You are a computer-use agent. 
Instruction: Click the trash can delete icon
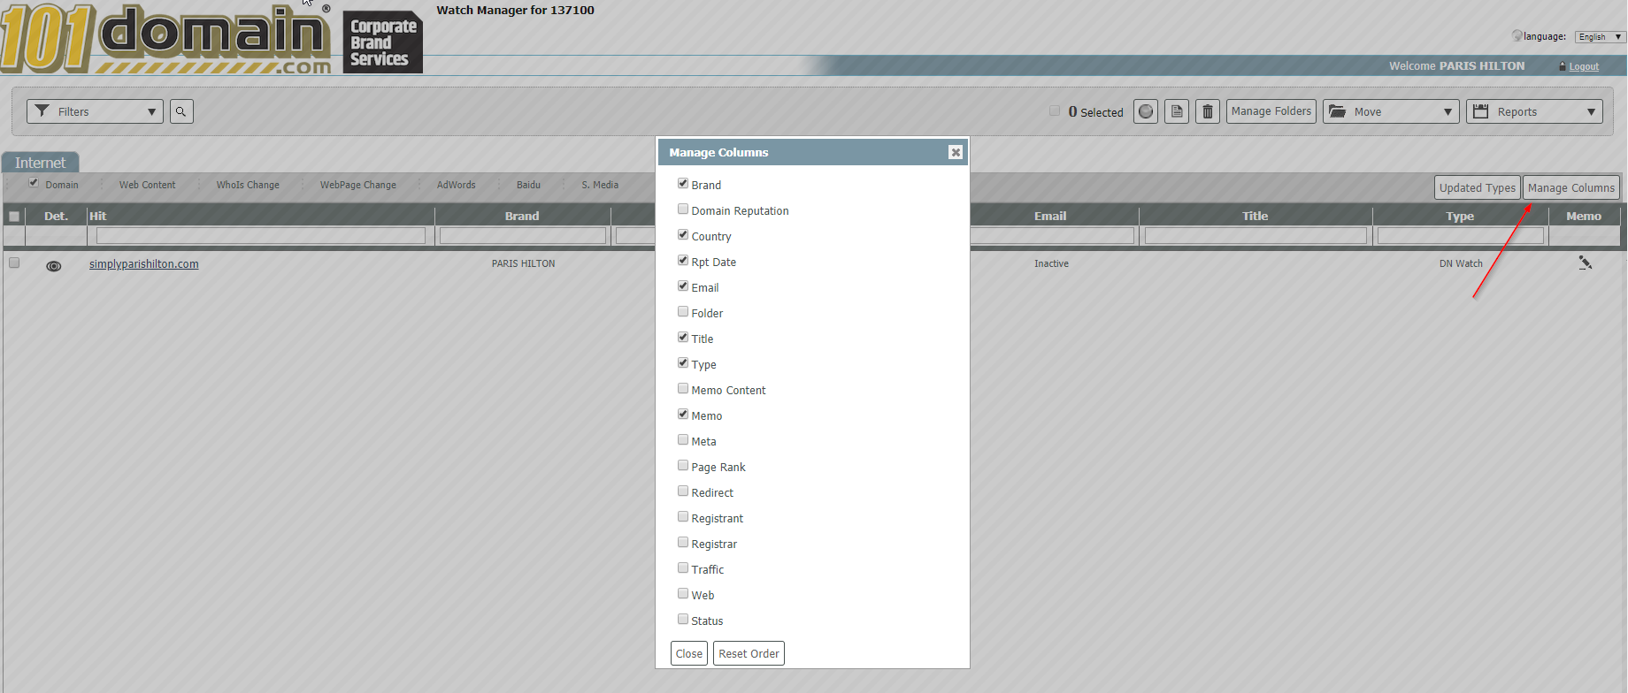(1208, 111)
